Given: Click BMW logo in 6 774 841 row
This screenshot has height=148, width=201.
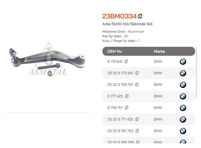Looking at the screenshot, I should pos(183,62).
